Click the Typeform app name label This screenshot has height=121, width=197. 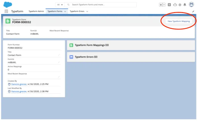(x=17, y=11)
